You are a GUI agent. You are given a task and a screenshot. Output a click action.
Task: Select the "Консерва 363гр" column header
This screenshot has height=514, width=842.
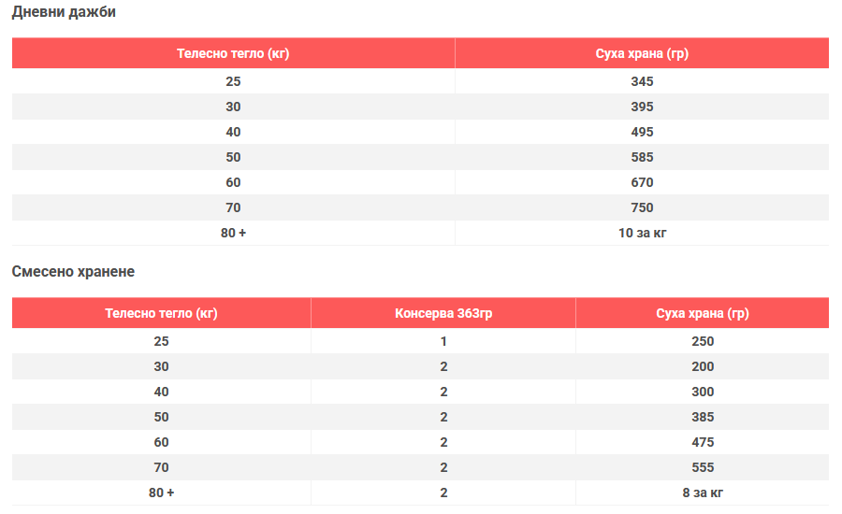pos(443,313)
